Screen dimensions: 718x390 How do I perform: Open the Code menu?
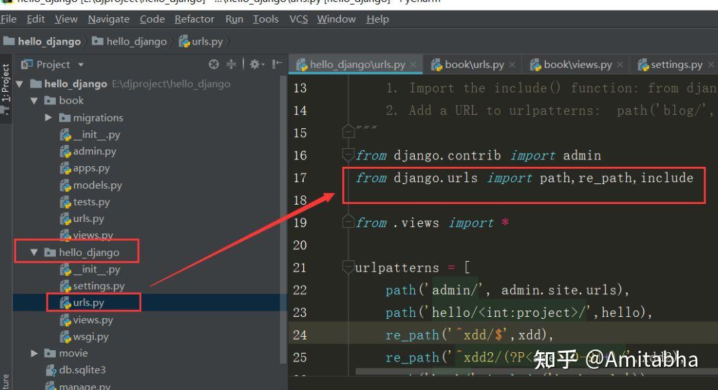pos(152,19)
